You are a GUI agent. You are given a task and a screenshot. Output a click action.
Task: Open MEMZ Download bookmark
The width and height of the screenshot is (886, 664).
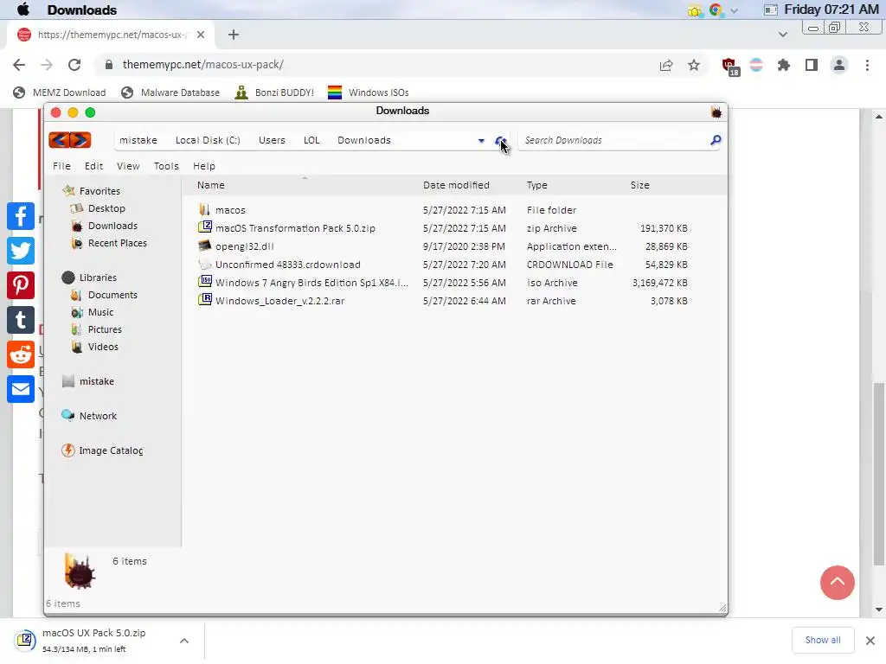click(60, 92)
